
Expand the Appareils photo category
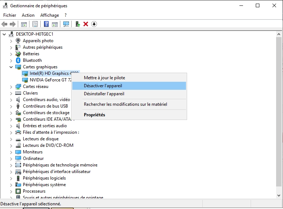click(x=11, y=41)
